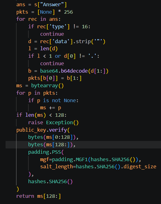This screenshot has width=161, height=204.
Task: Click the 'for p in pkts' loop
Action: click(x=37, y=93)
